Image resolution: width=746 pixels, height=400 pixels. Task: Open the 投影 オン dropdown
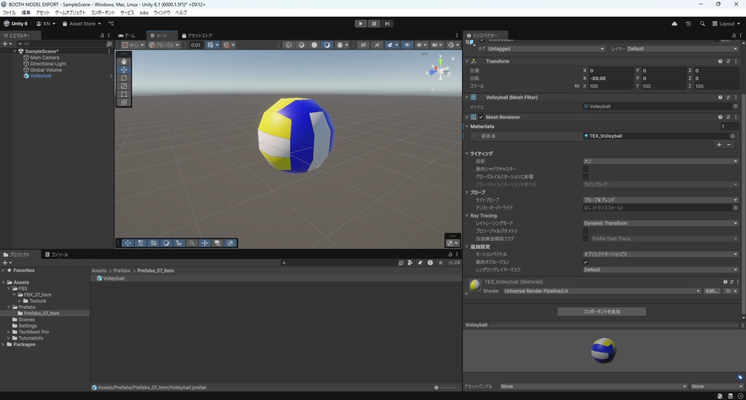coord(661,161)
